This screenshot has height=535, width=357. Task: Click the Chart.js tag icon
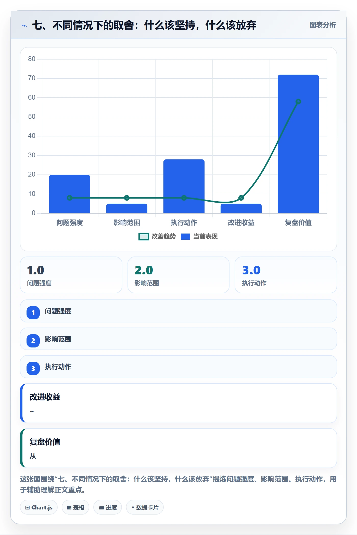28,507
